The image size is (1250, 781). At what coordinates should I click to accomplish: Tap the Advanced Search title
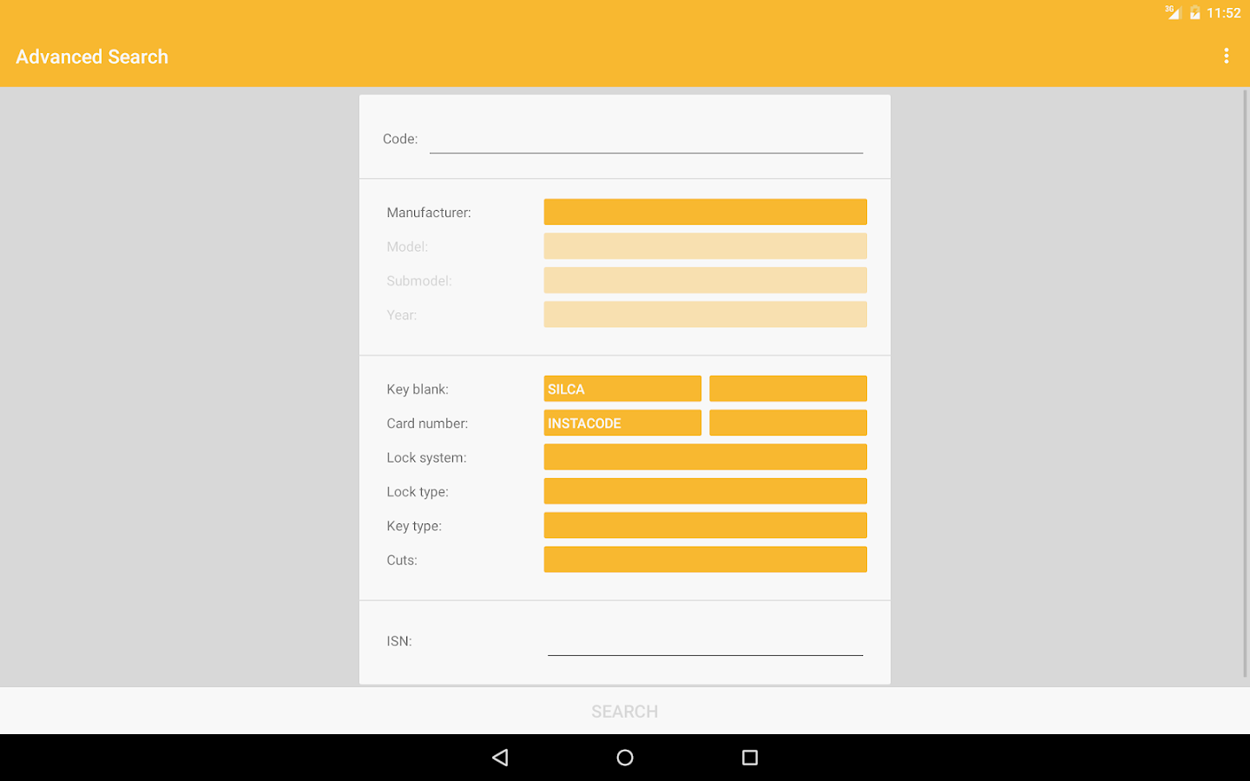pyautogui.click(x=91, y=56)
